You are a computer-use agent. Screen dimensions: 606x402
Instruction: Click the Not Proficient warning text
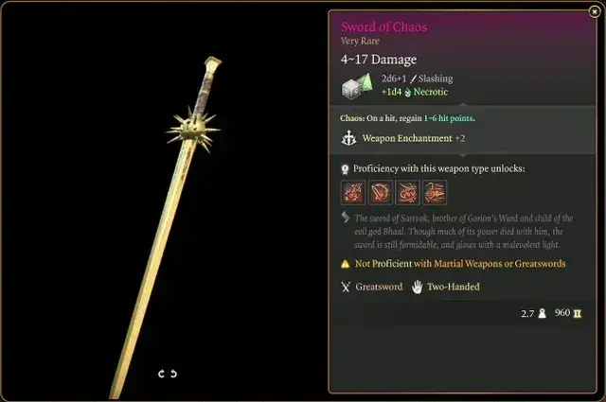pos(460,264)
